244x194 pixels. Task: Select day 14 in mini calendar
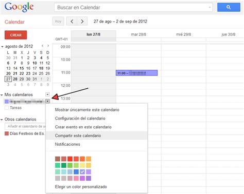coord(15,68)
